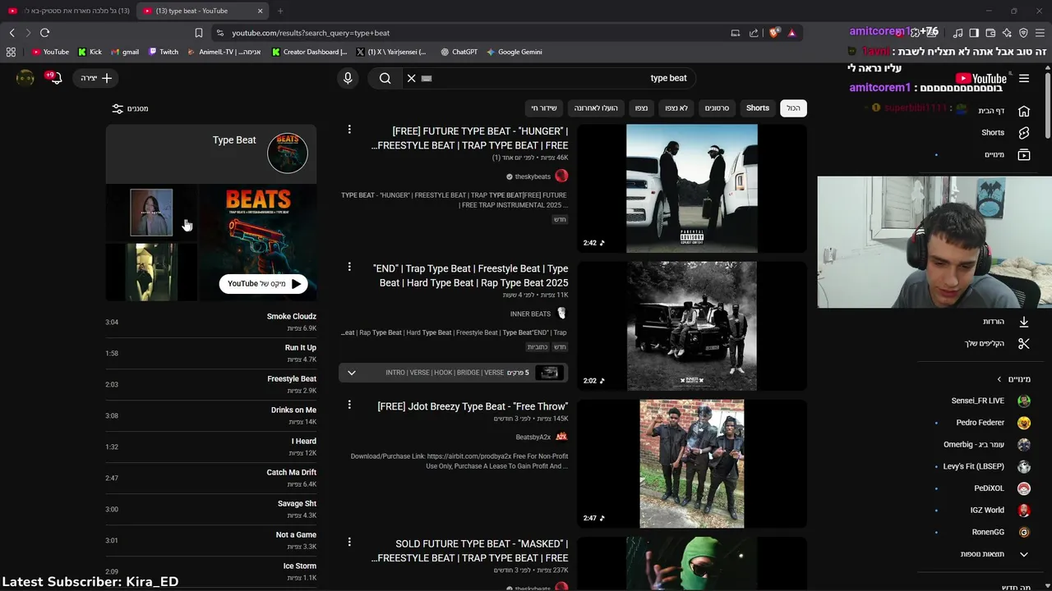Click the create plus button

click(97, 78)
